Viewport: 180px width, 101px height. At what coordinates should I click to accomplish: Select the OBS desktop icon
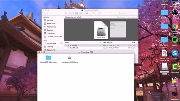[175, 14]
